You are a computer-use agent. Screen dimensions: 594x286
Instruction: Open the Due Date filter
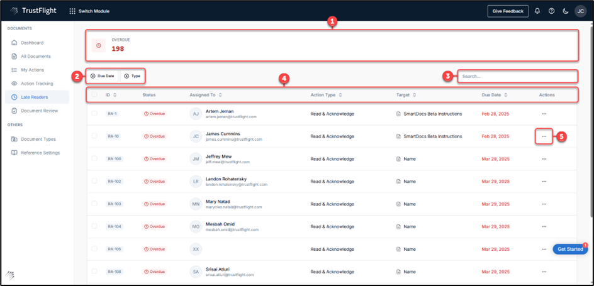tap(103, 76)
